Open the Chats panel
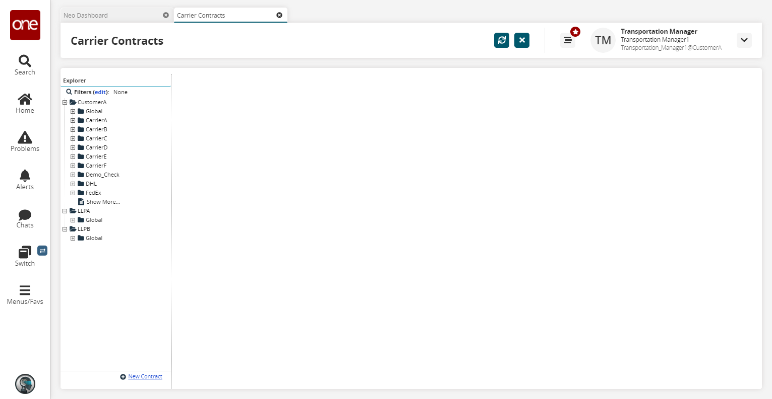Viewport: 772px width, 399px height. click(25, 218)
